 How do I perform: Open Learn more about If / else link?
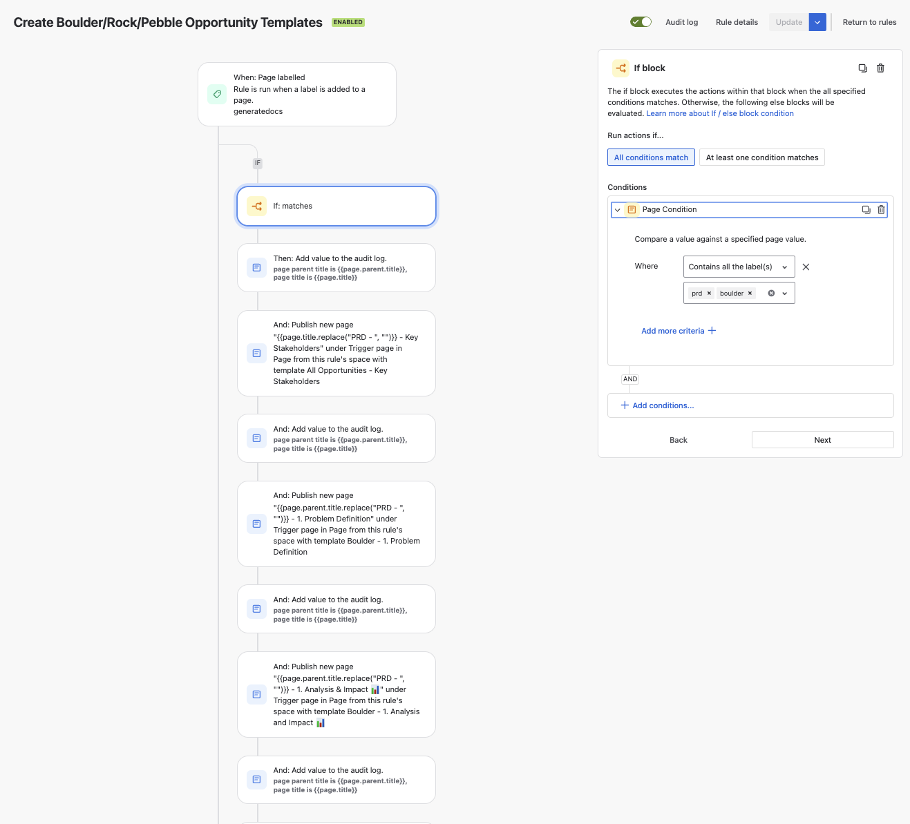pyautogui.click(x=720, y=113)
